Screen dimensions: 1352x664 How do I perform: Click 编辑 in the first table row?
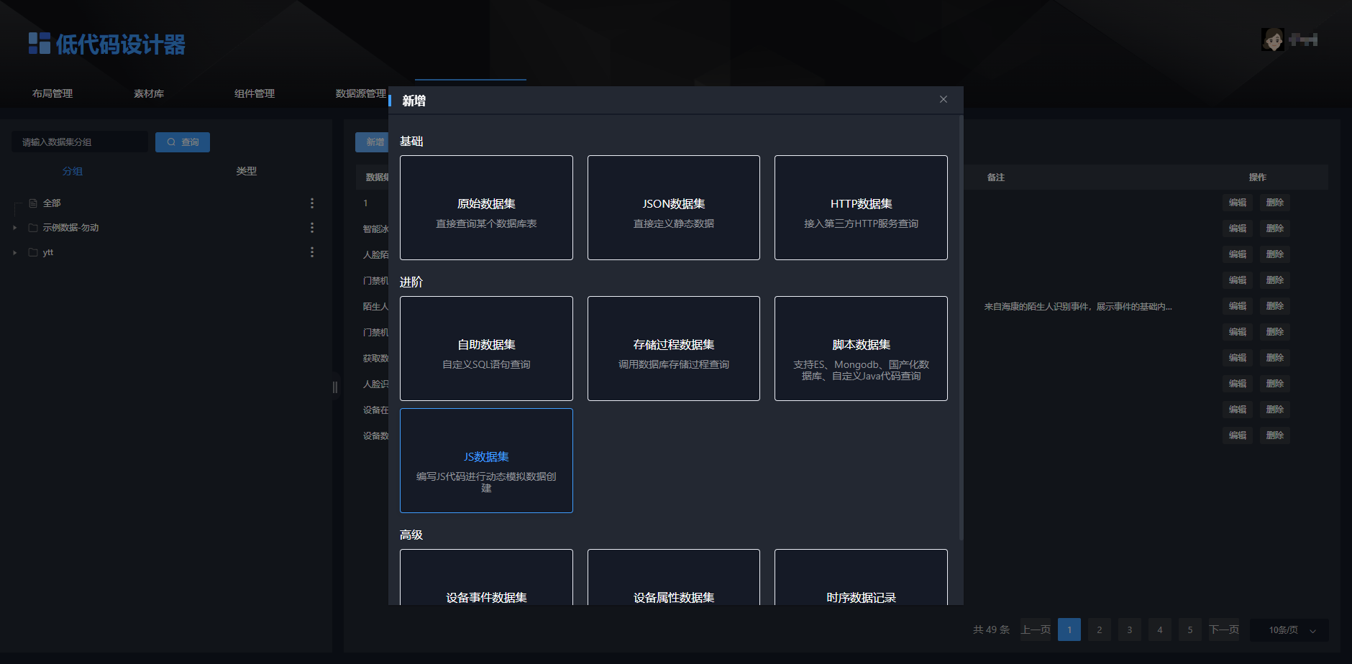1238,203
